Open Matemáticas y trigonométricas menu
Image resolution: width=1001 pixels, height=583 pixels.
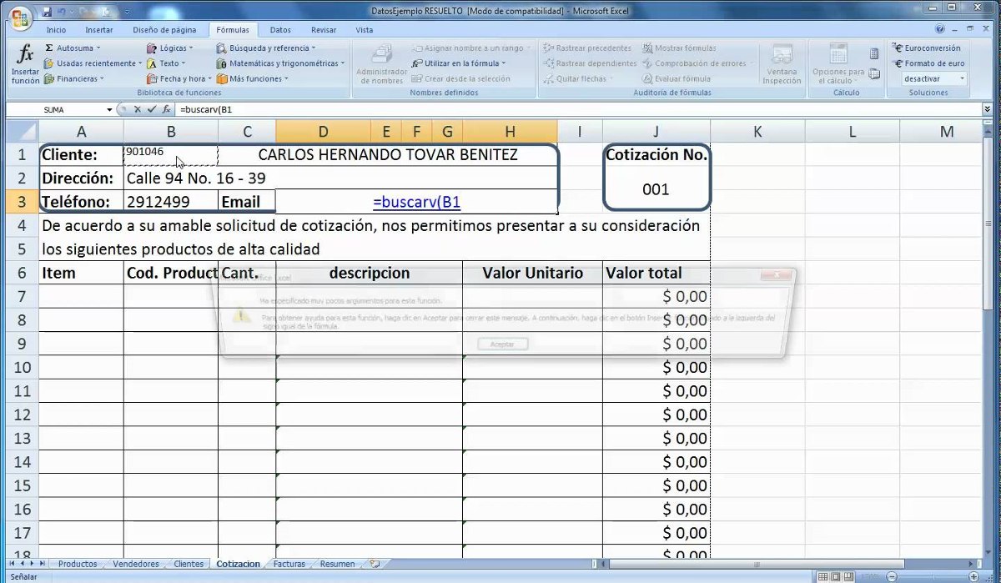coord(280,63)
